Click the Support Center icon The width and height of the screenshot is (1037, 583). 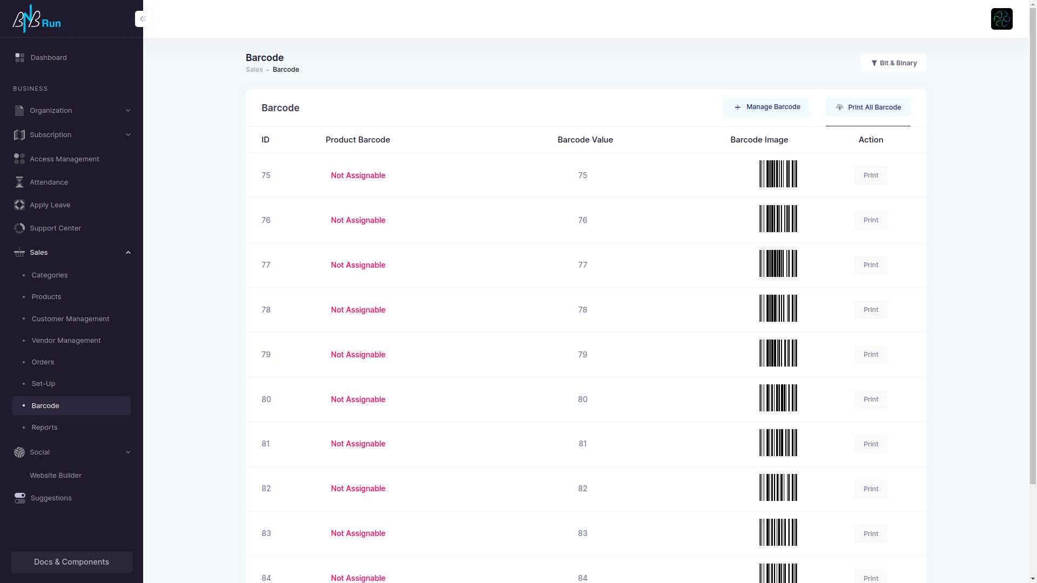pos(19,228)
